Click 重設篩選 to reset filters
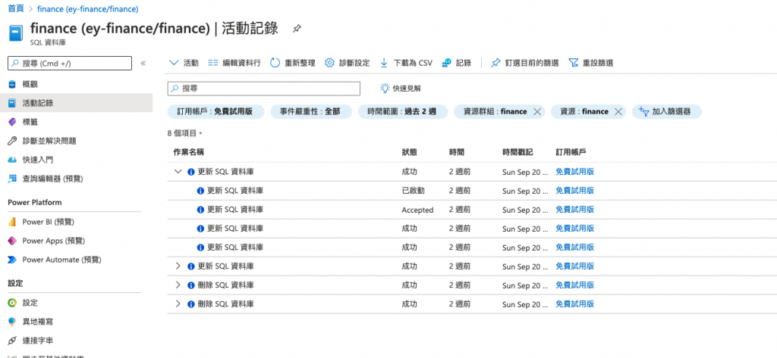 591,63
